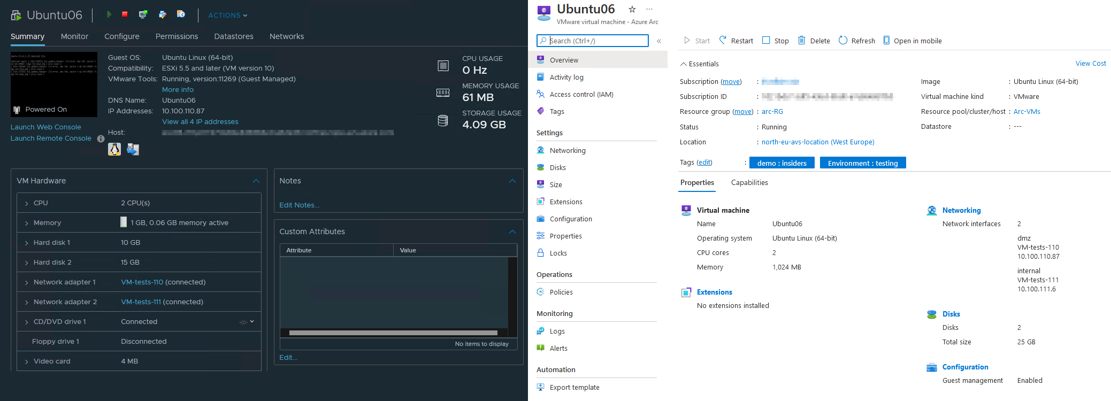Click the arc-RG resource group link
The width and height of the screenshot is (1111, 401).
[772, 112]
